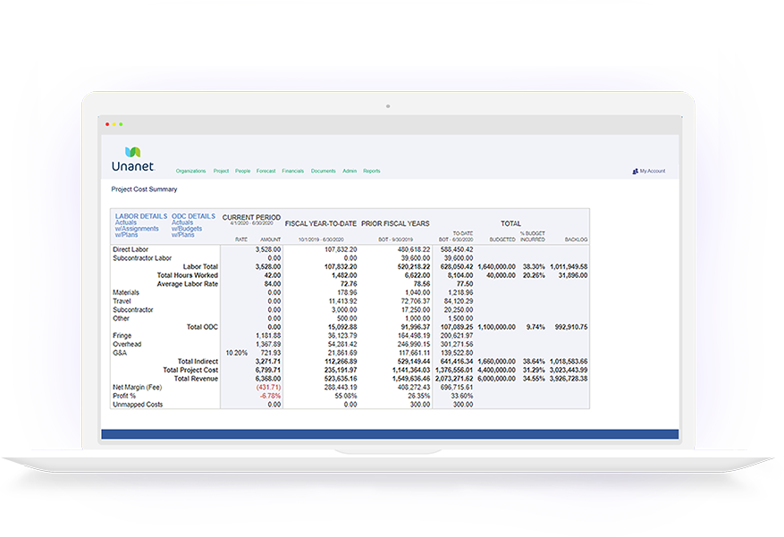Open w/Plans under Labor Details
The height and width of the screenshot is (537, 784).
coord(125,232)
